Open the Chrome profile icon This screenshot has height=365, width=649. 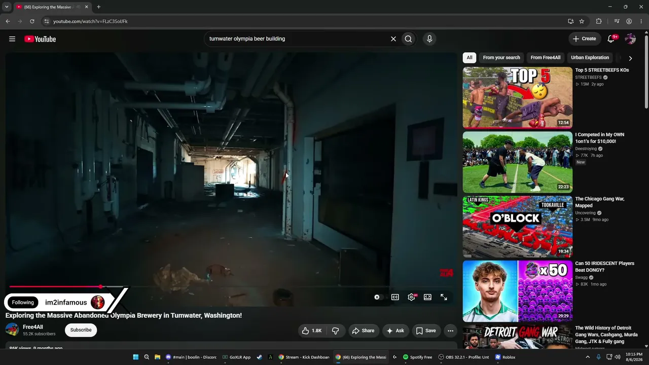[629, 21]
